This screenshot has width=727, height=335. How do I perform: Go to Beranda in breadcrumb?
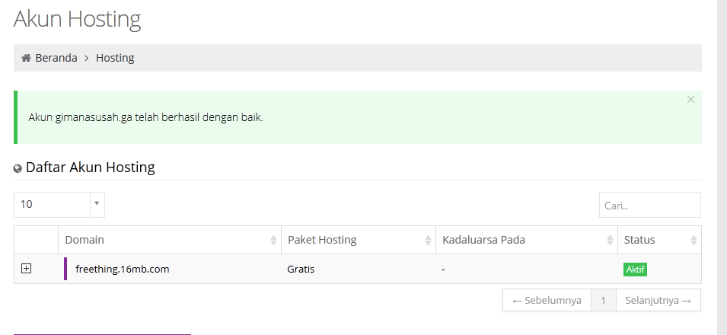(x=56, y=58)
